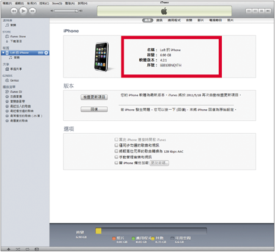Toggle the repeat icon
275x252 pixels.
point(28,249)
